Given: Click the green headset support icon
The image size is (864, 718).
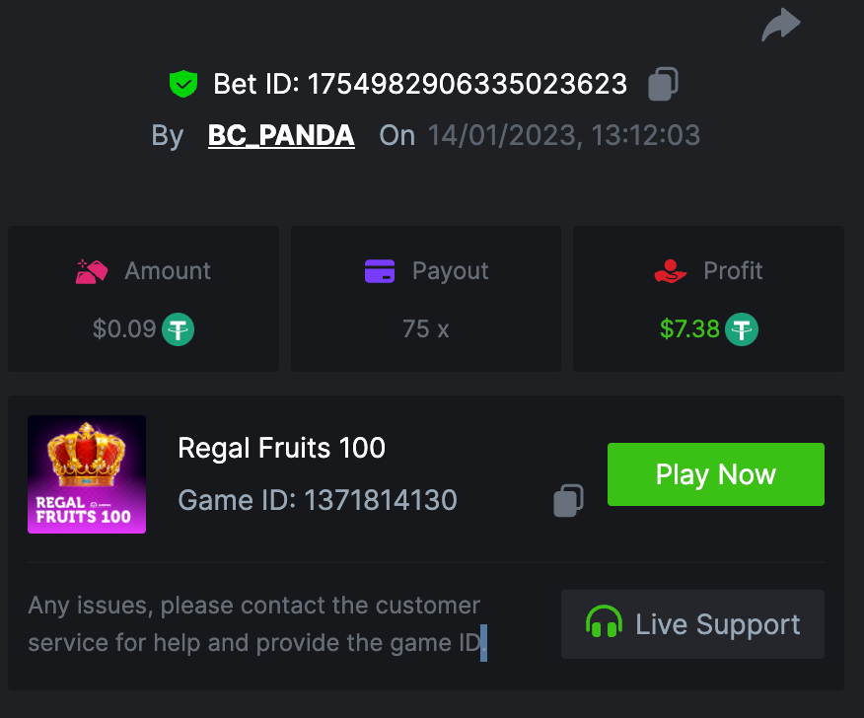Looking at the screenshot, I should pyautogui.click(x=604, y=624).
